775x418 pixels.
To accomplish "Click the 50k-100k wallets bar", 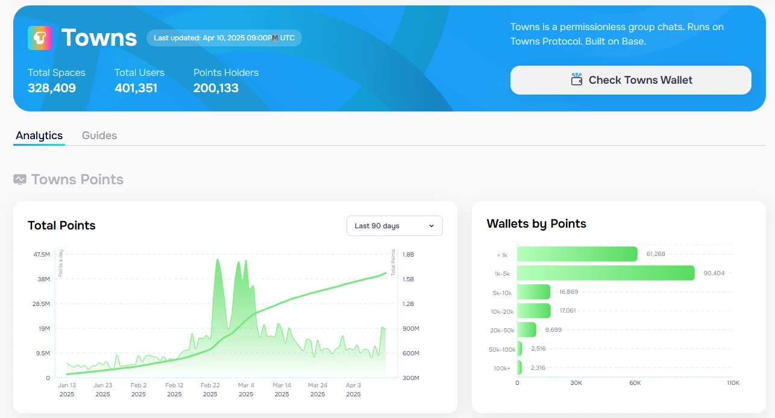I will (x=519, y=349).
